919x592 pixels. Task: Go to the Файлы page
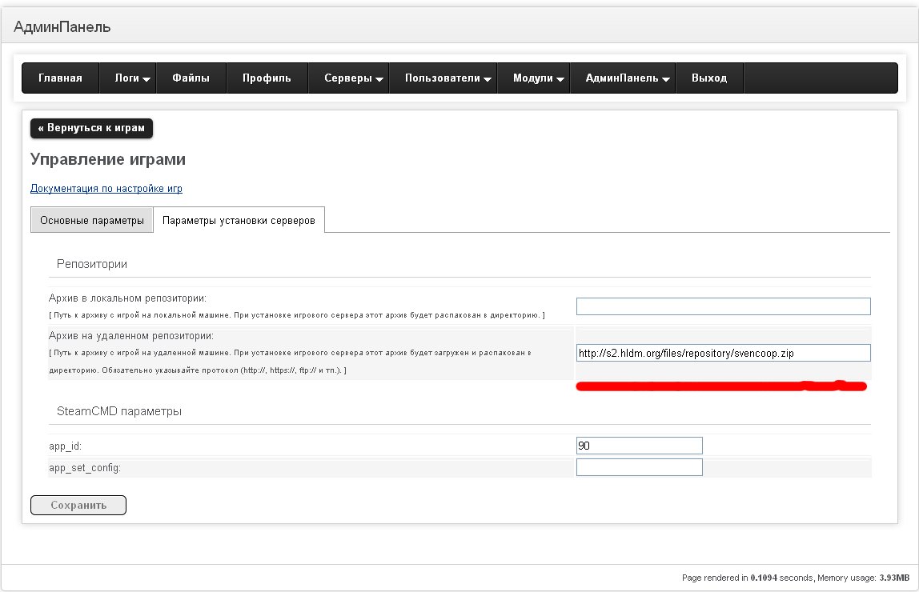point(191,78)
